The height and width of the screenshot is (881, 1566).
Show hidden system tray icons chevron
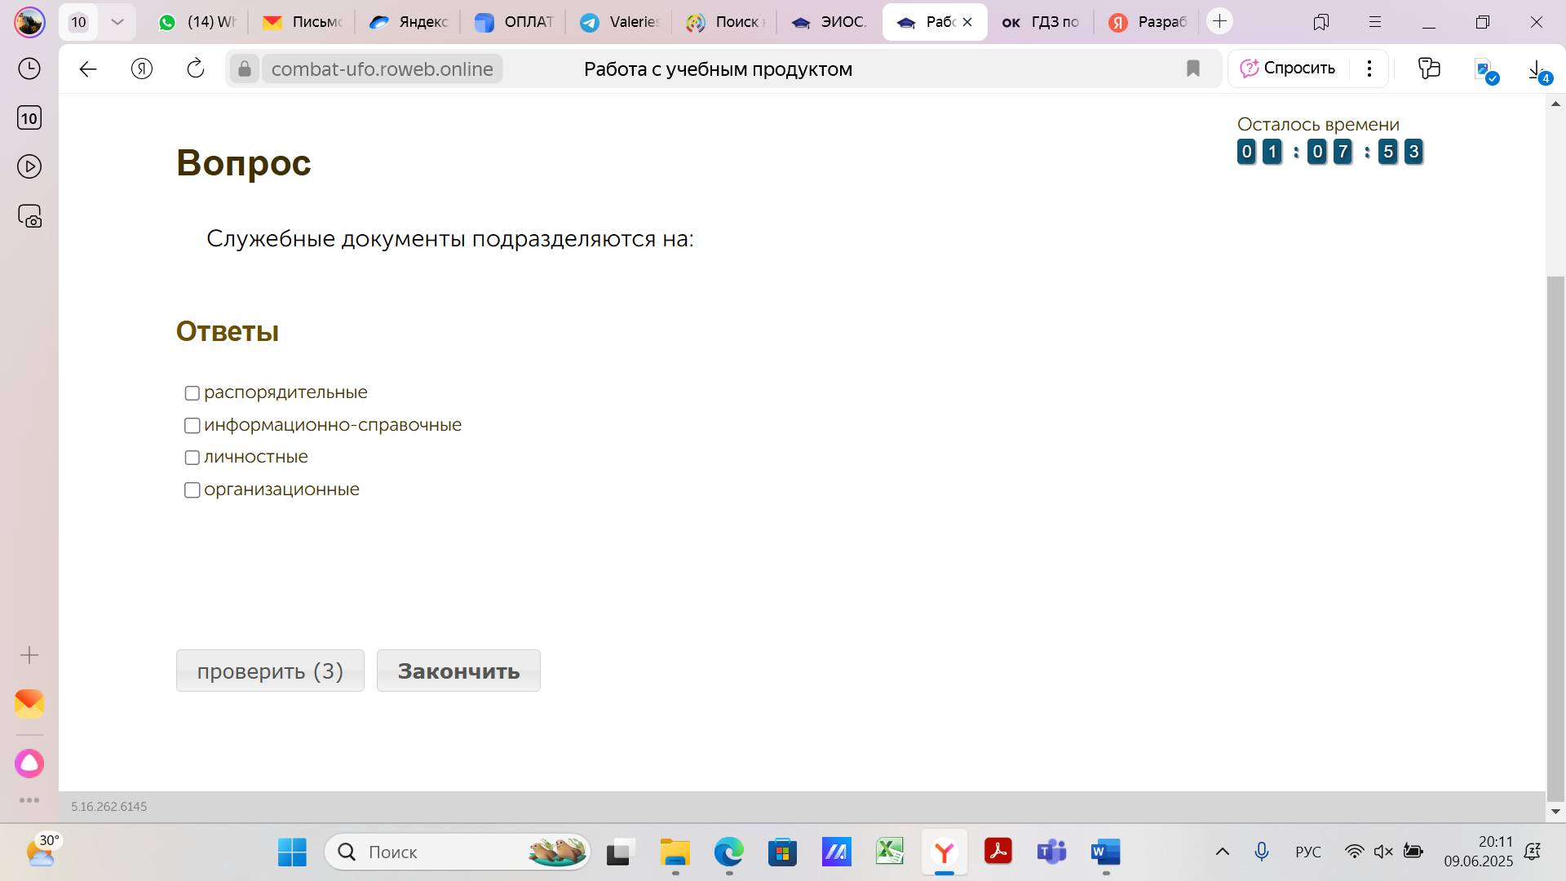[1223, 852]
